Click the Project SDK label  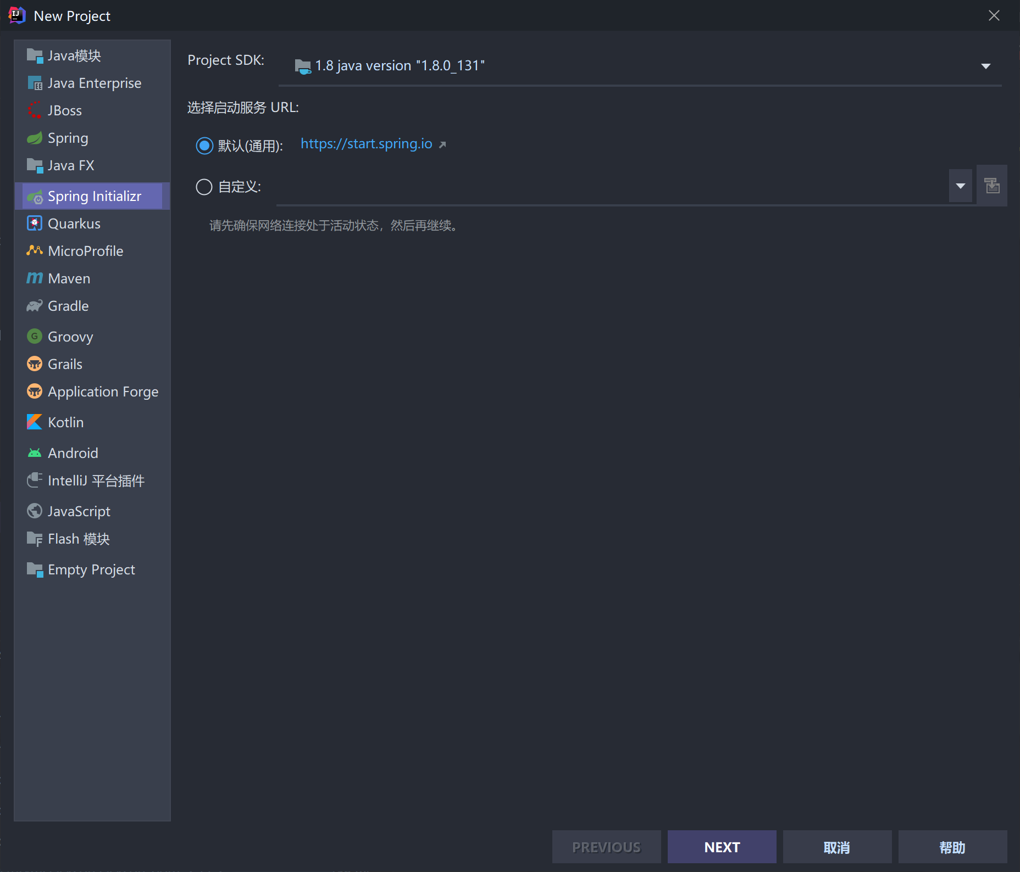tap(226, 60)
